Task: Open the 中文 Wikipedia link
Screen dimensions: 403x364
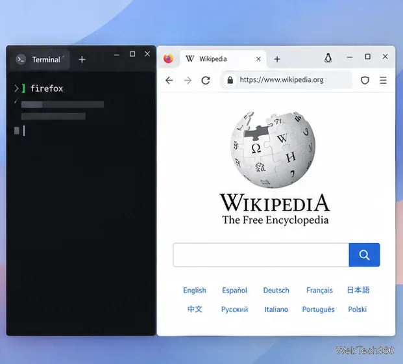Action: 195,309
